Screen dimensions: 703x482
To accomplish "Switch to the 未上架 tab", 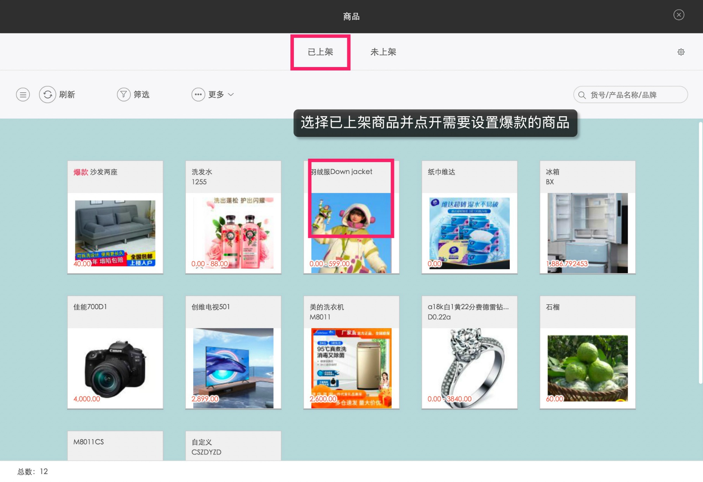I will pyautogui.click(x=383, y=52).
